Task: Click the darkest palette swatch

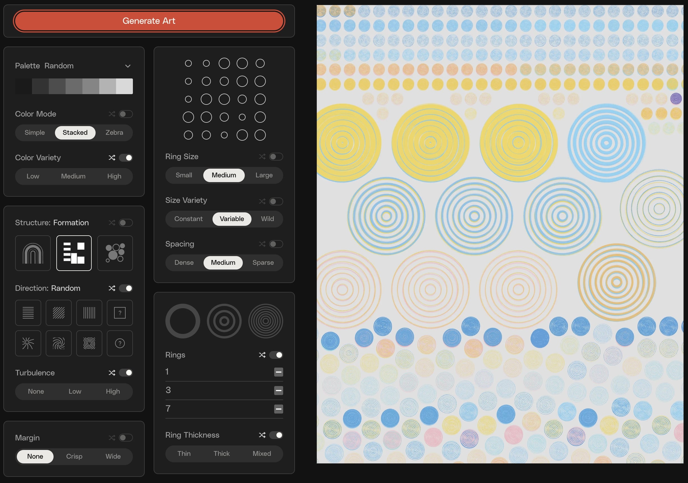Action: (23, 86)
